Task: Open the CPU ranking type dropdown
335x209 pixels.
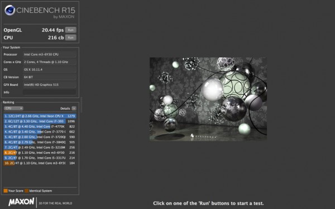Action: click(x=13, y=108)
